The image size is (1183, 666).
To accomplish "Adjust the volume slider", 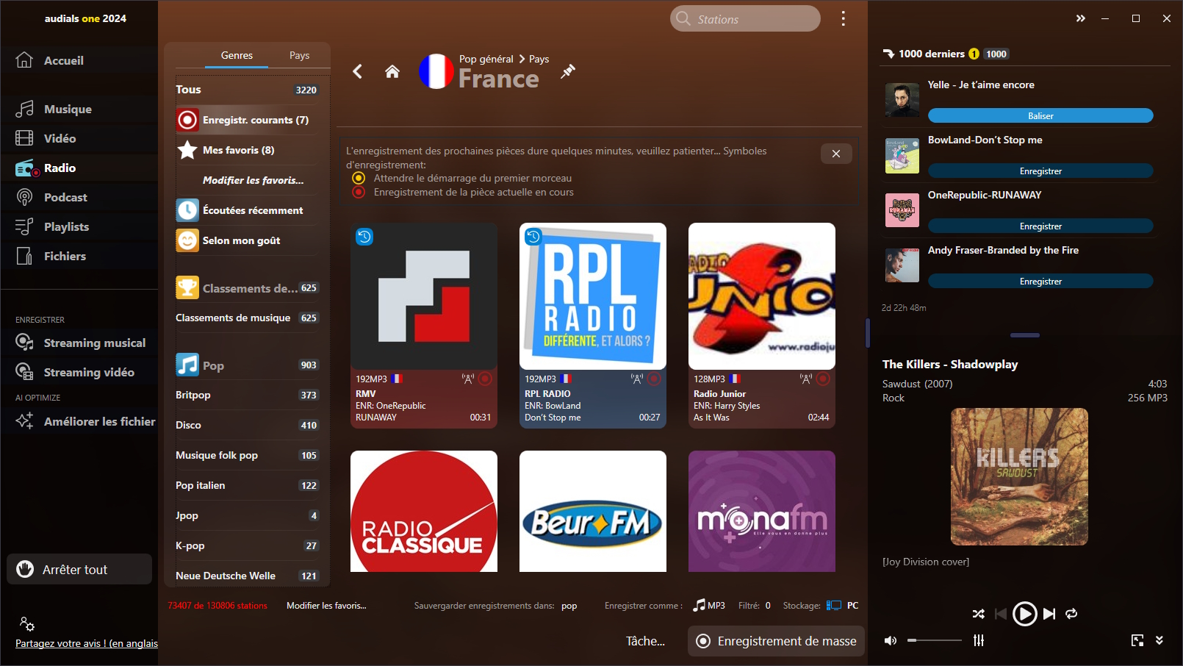I will tap(934, 640).
